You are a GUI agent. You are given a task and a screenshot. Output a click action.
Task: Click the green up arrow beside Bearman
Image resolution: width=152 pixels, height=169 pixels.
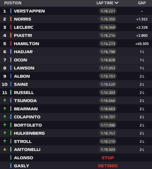[x=5, y=109]
